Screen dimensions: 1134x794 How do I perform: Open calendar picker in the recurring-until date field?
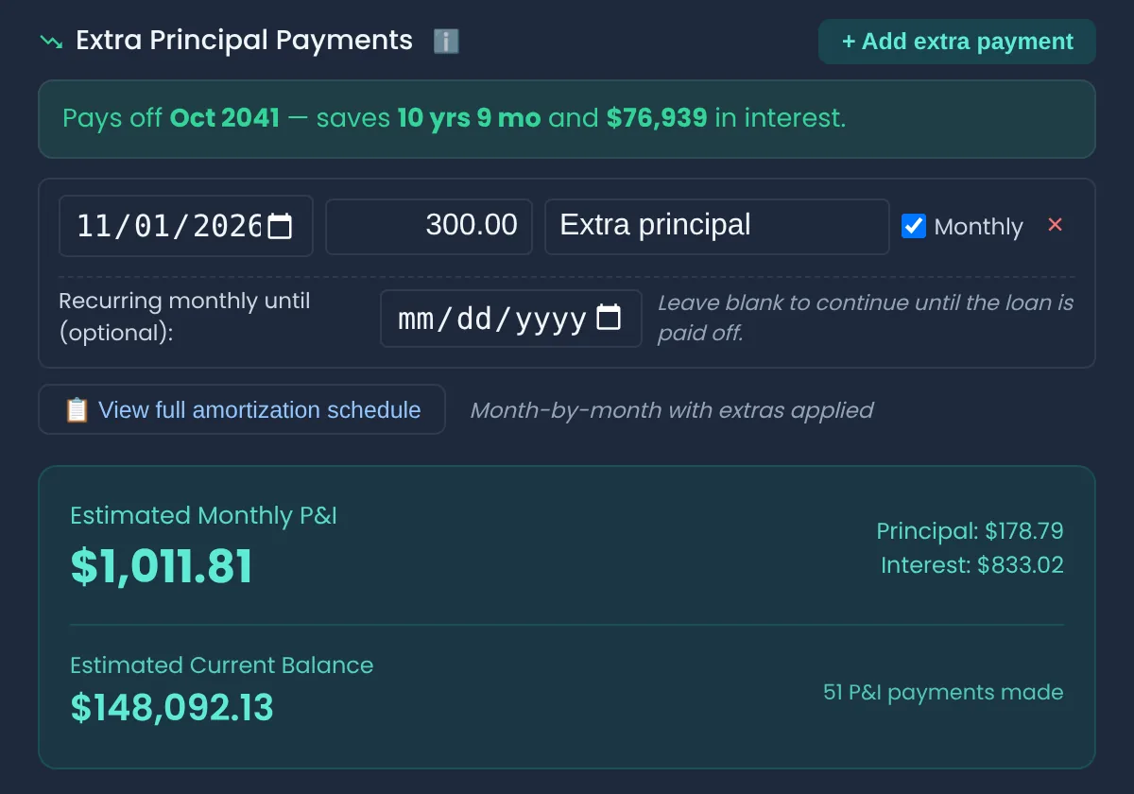609,318
